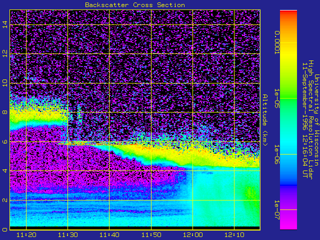Click the 'Backscatter Cross Section' plot title
The height and width of the screenshot is (240, 320).
135,5
